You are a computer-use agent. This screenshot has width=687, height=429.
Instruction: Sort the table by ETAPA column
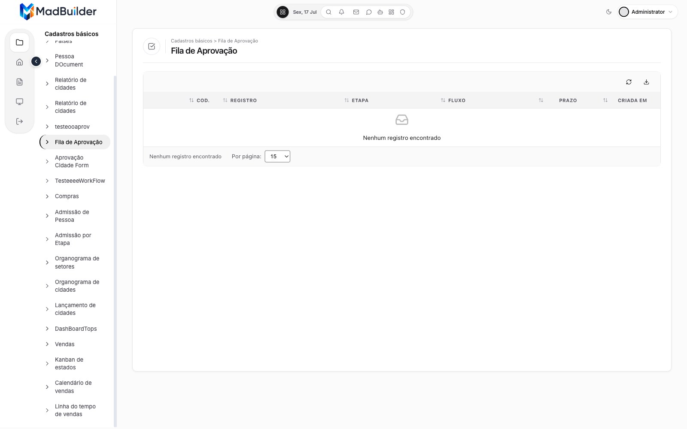coord(356,100)
